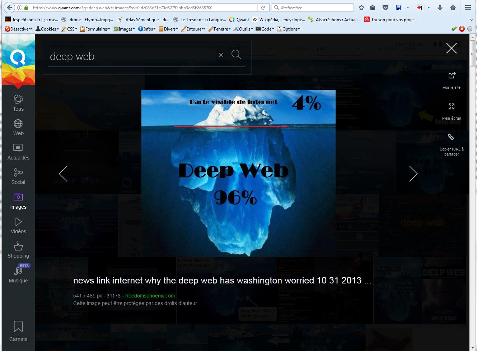
Task: Close the image preview overlay
Action: 451,48
